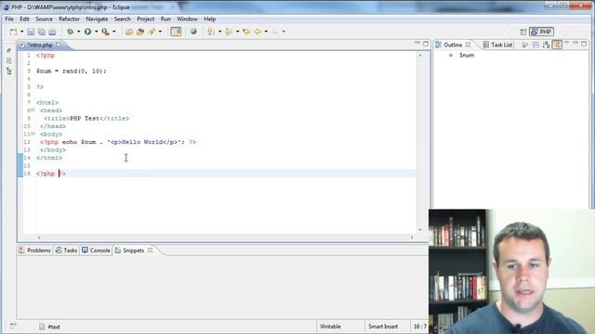Open the Search menu

point(122,19)
